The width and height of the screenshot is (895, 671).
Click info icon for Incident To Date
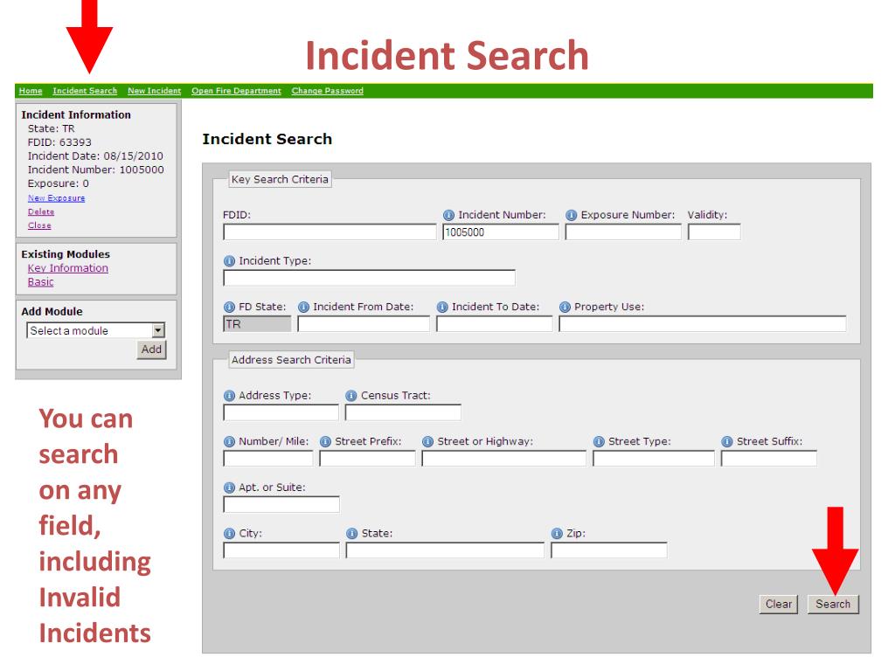442,307
